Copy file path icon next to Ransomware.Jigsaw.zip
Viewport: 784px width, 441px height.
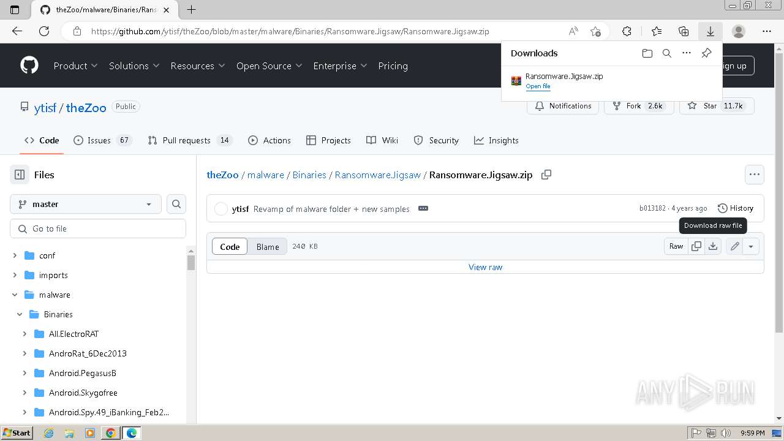[546, 175]
